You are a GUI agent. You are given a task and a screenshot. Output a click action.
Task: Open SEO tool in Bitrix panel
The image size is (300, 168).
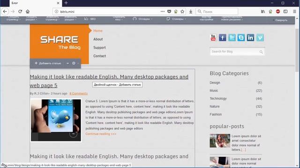coord(90,19)
